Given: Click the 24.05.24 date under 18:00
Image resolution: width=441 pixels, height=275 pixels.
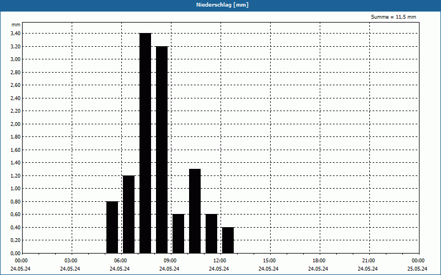Looking at the screenshot, I should [318, 269].
